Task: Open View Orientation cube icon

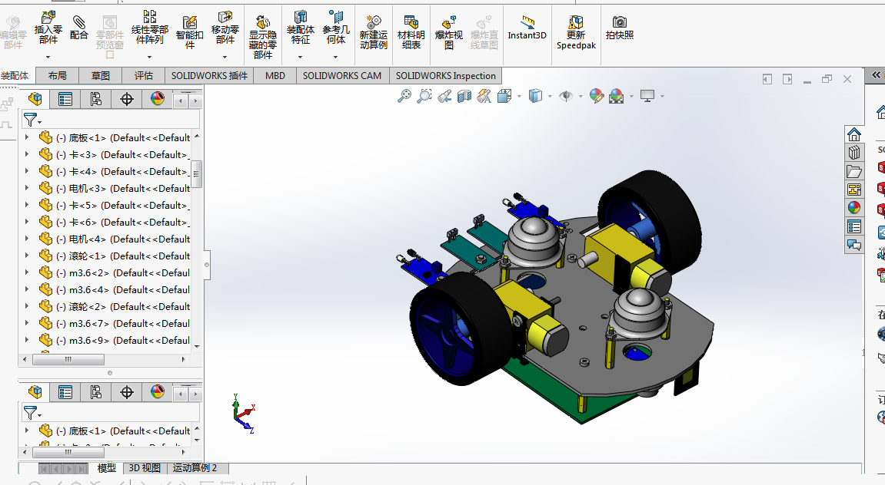Action: click(x=504, y=97)
